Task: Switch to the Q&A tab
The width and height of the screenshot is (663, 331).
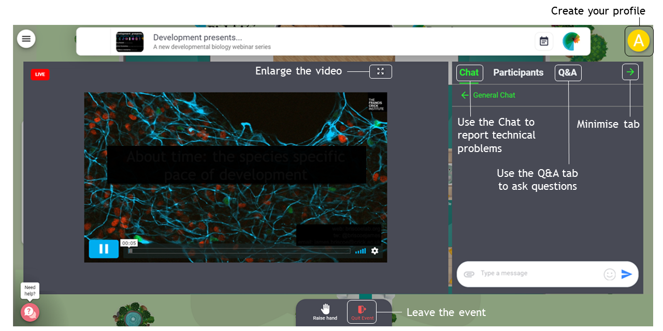Action: 568,73
